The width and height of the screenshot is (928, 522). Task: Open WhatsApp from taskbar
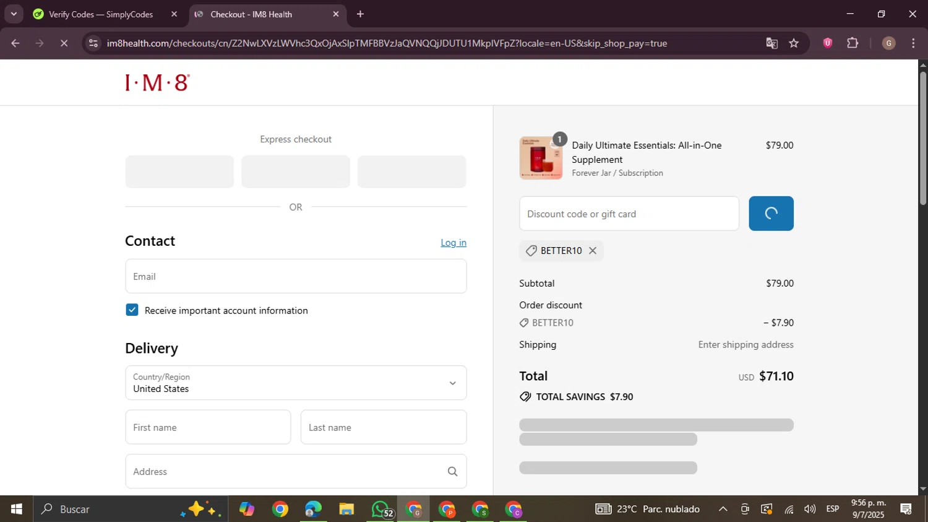click(380, 509)
